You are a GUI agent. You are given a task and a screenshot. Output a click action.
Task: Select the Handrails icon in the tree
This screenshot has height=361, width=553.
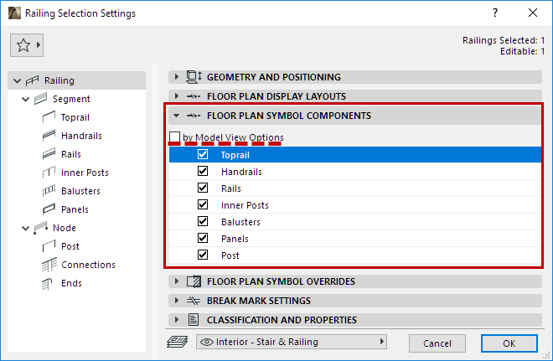point(49,136)
